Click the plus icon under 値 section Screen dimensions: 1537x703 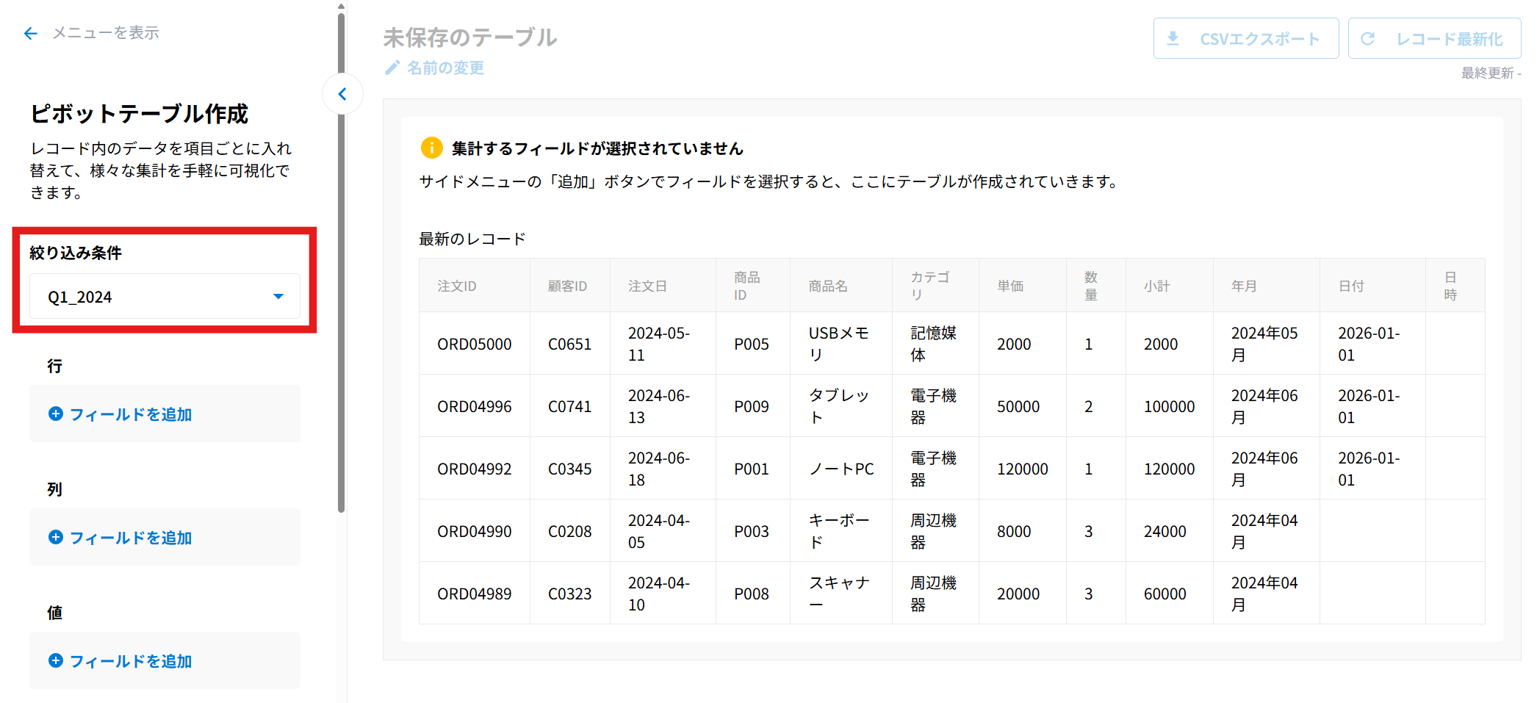(x=55, y=660)
